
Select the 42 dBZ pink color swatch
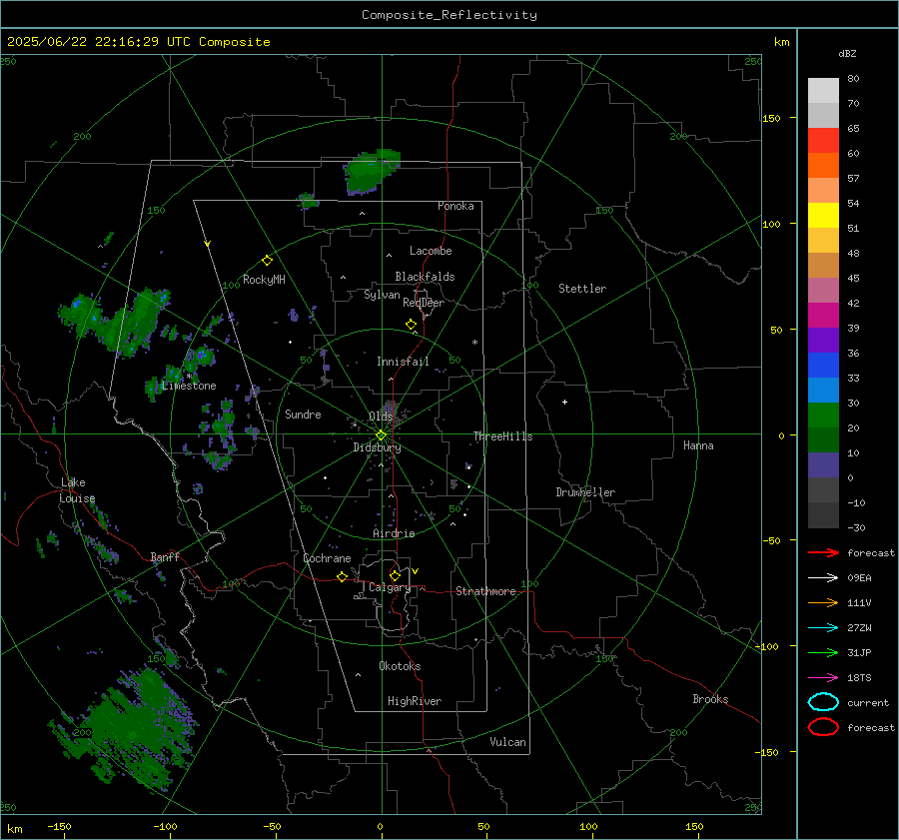(823, 290)
